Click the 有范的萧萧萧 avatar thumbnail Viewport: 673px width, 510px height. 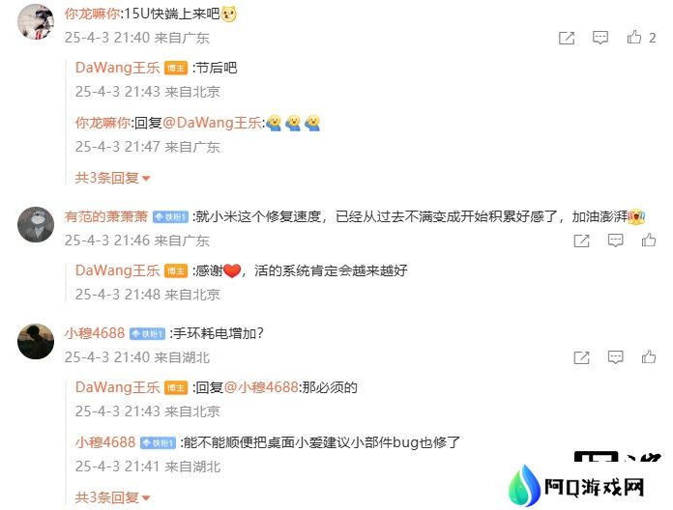point(36,224)
